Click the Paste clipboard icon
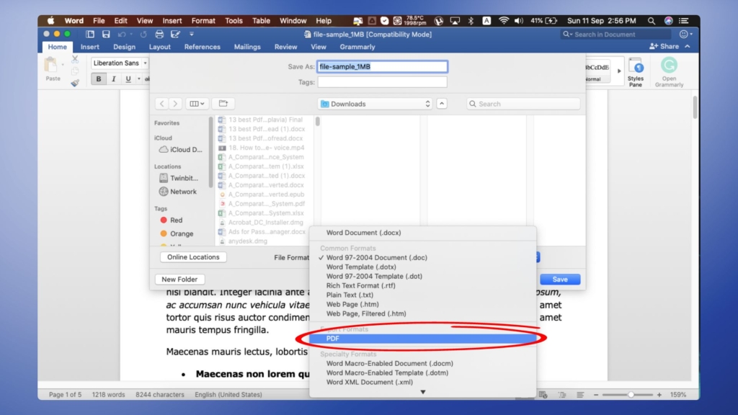Image resolution: width=738 pixels, height=415 pixels. [51, 65]
